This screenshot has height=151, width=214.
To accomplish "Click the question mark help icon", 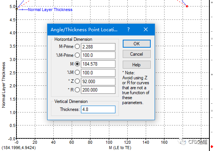I will click(128, 29).
